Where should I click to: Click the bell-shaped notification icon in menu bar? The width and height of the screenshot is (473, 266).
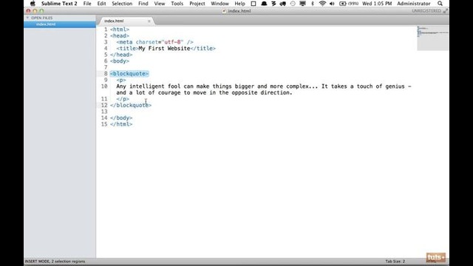click(264, 4)
